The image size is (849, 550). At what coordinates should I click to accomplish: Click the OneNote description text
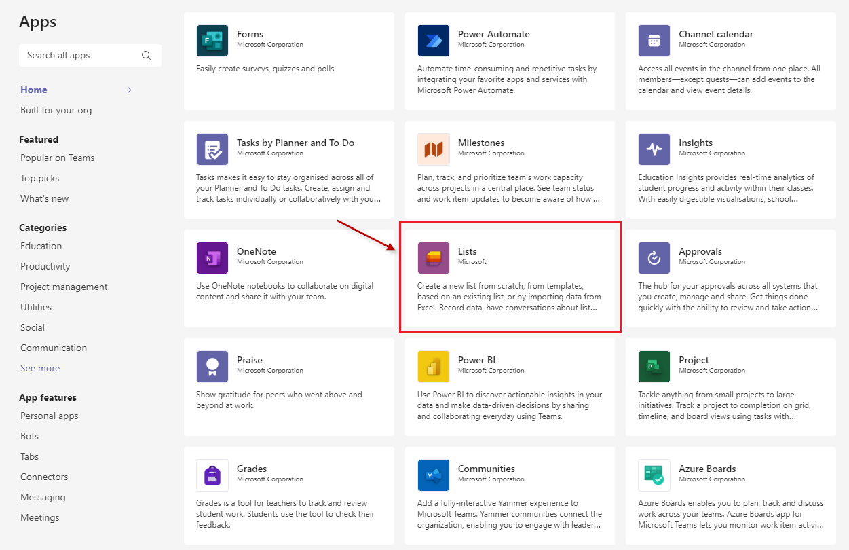tap(285, 291)
